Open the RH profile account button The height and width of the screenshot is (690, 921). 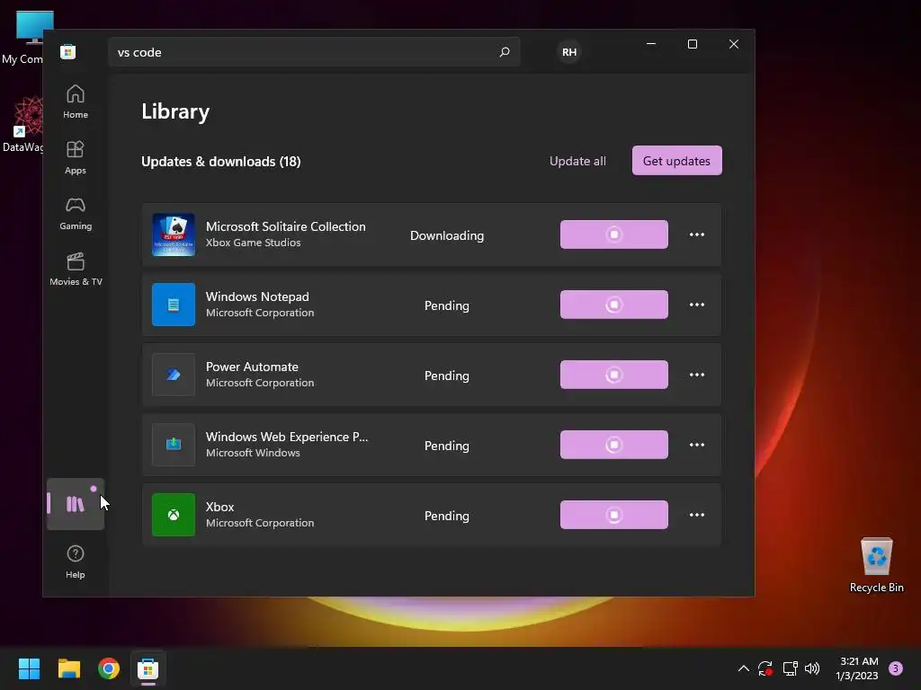(569, 51)
